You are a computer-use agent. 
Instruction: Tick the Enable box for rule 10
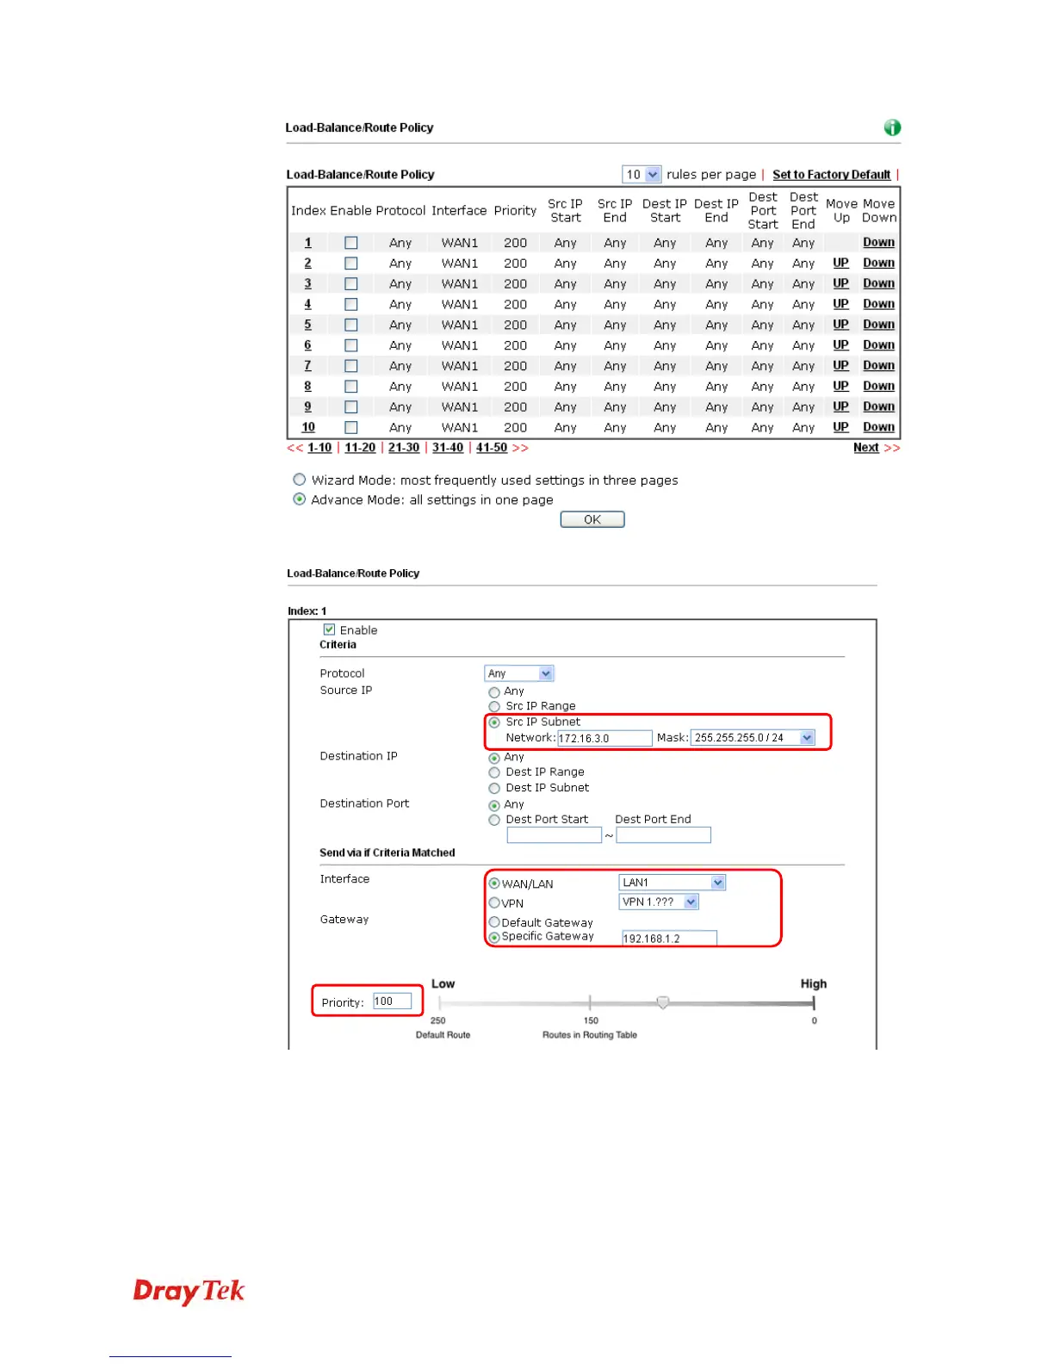(x=350, y=427)
